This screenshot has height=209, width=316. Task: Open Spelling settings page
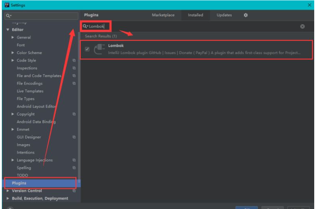pyautogui.click(x=24, y=168)
